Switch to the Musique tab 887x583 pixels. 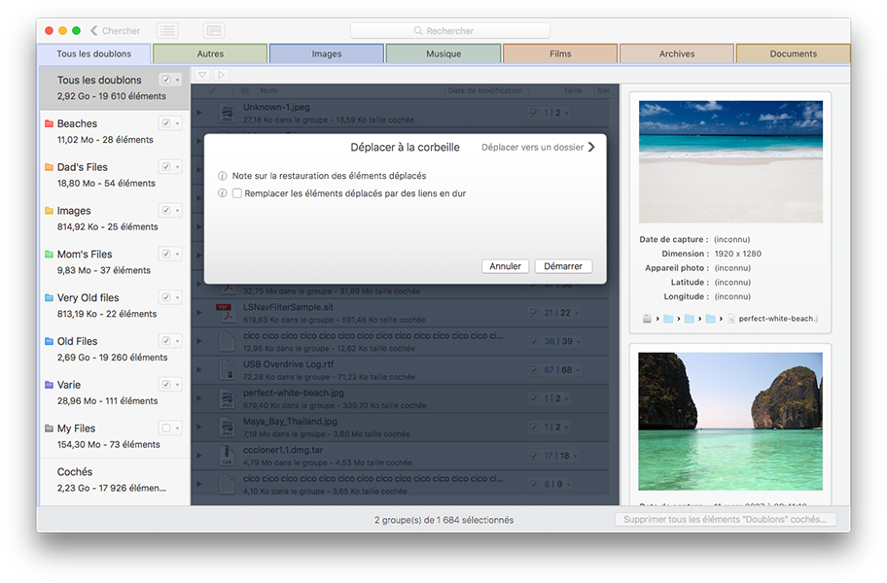(443, 53)
